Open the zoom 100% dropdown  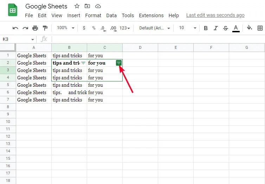coord(66,28)
